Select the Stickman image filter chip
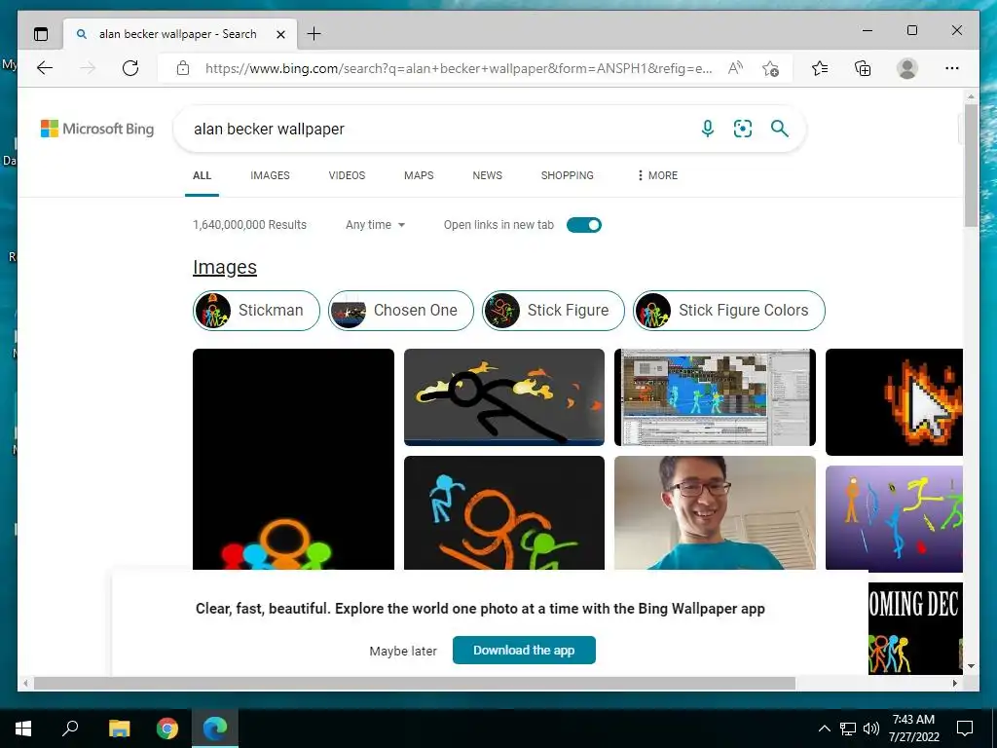Viewport: 997px width, 748px height. (256, 311)
